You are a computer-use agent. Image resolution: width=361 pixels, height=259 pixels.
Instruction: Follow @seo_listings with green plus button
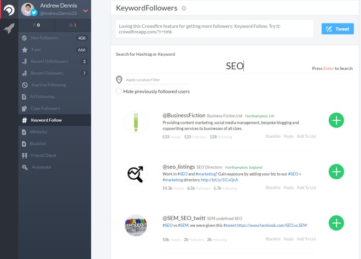pos(336,172)
